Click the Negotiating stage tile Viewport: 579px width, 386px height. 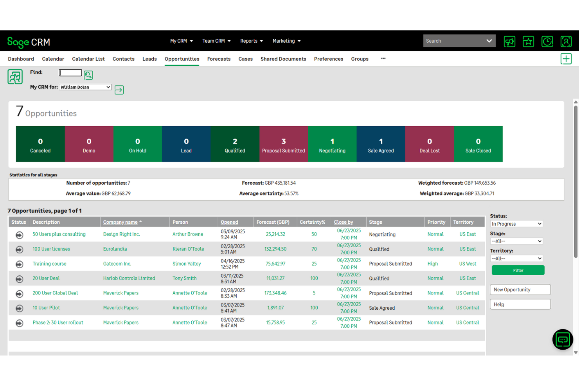[x=332, y=144]
